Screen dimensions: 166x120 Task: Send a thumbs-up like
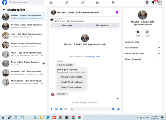[x=118, y=109]
